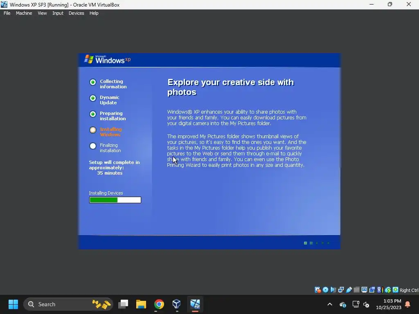
Task: Open the Help menu
Action: (94, 13)
